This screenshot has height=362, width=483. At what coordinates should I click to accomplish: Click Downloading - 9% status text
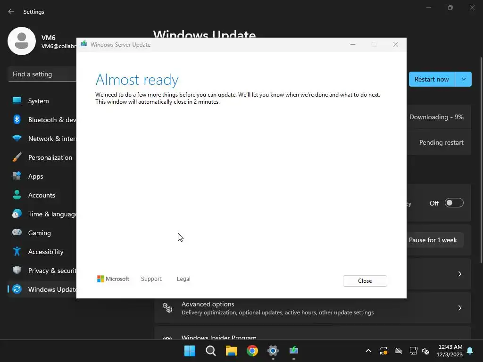pos(436,117)
